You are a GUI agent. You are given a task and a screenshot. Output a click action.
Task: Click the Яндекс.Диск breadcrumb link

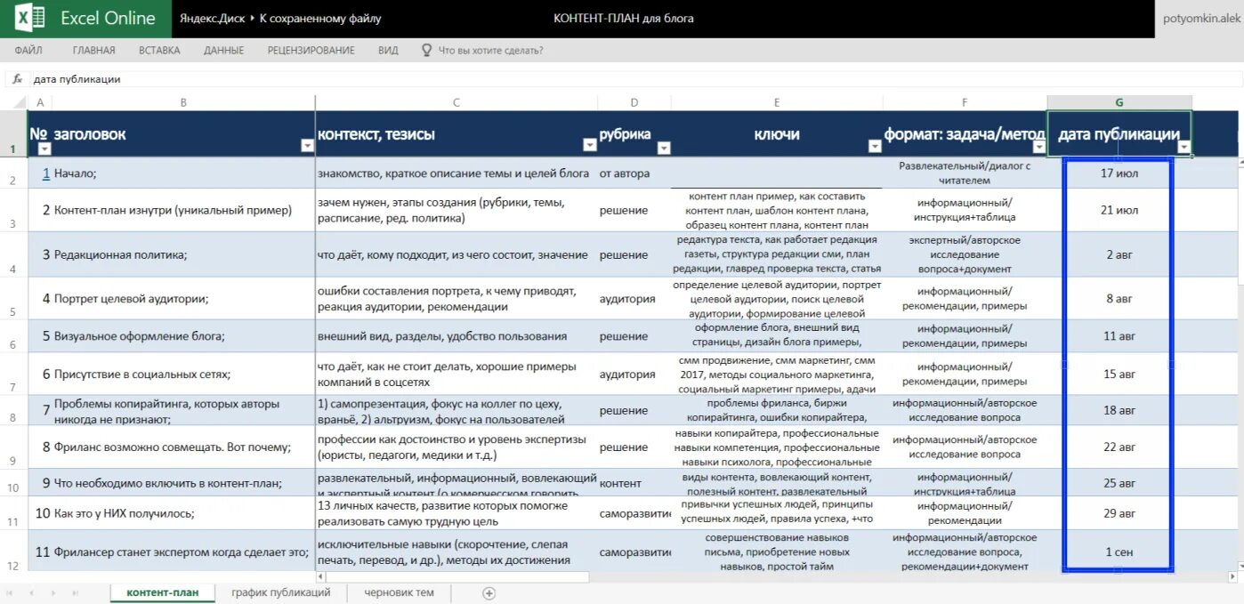click(212, 18)
